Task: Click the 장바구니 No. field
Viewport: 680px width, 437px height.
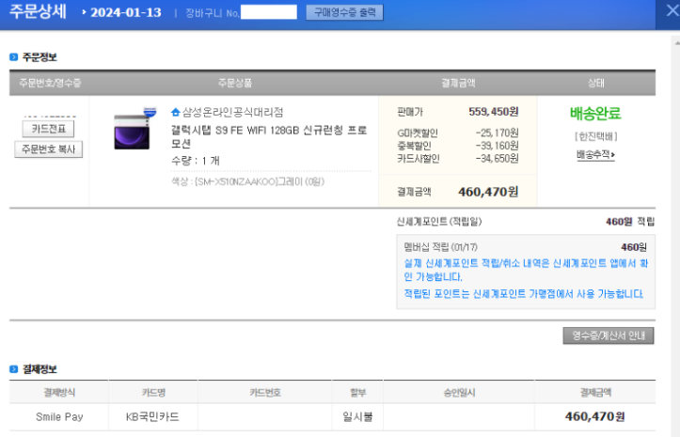Action: point(269,12)
